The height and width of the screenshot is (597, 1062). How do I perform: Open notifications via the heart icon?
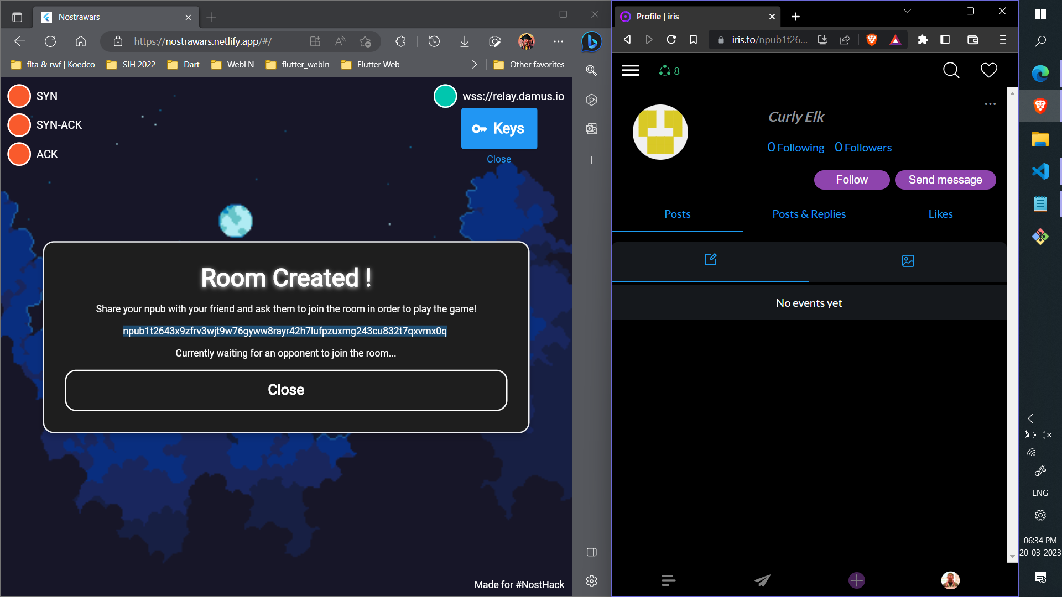pyautogui.click(x=988, y=70)
